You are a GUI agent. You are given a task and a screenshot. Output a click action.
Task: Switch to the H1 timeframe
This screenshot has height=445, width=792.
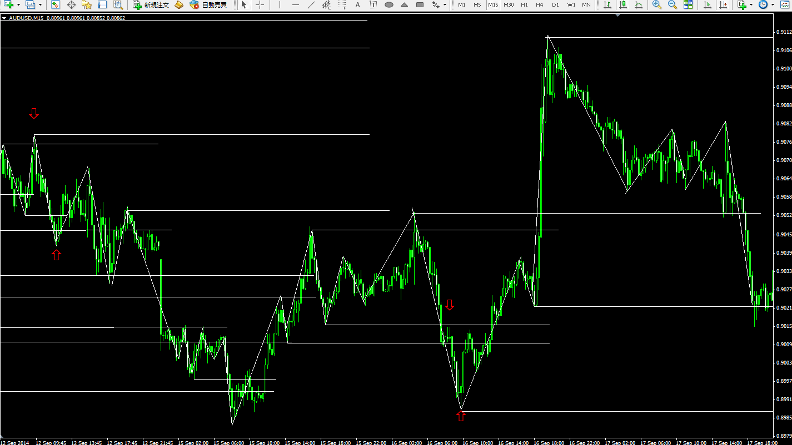524,5
